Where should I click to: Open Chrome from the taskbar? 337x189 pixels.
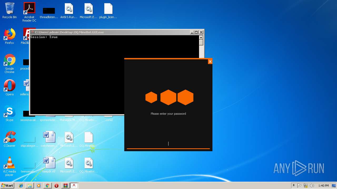(x=47, y=186)
